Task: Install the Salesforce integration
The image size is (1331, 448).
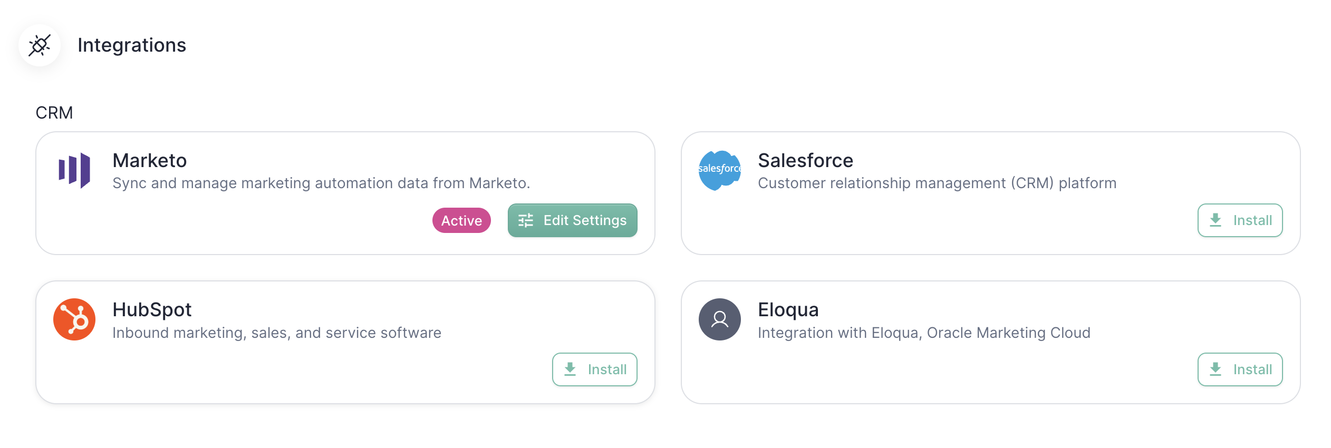Action: (x=1240, y=220)
